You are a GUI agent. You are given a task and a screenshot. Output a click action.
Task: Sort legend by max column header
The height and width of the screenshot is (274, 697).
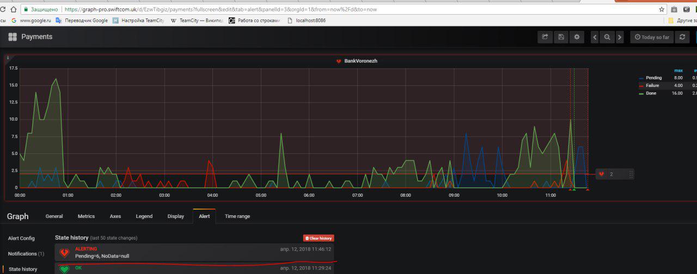click(x=678, y=70)
